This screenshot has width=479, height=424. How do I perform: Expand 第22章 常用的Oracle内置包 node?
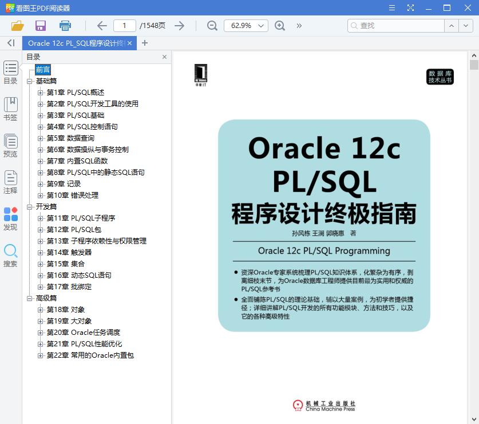40,355
